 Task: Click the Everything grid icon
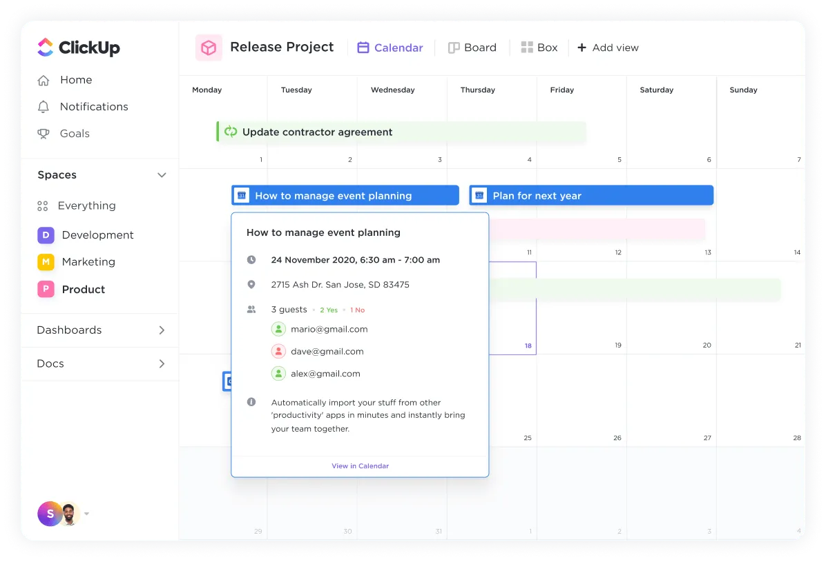pyautogui.click(x=43, y=205)
